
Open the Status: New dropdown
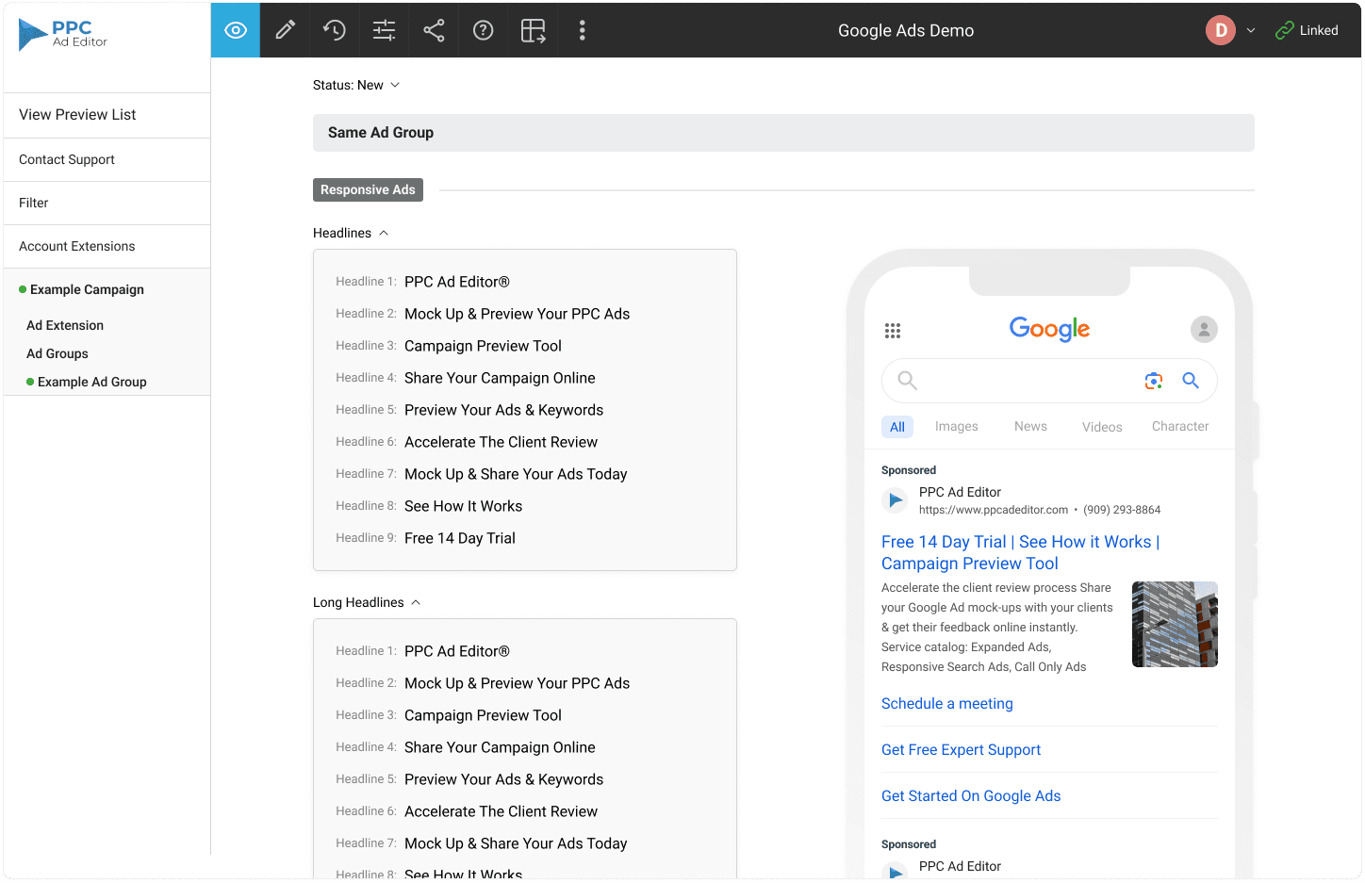[x=356, y=85]
